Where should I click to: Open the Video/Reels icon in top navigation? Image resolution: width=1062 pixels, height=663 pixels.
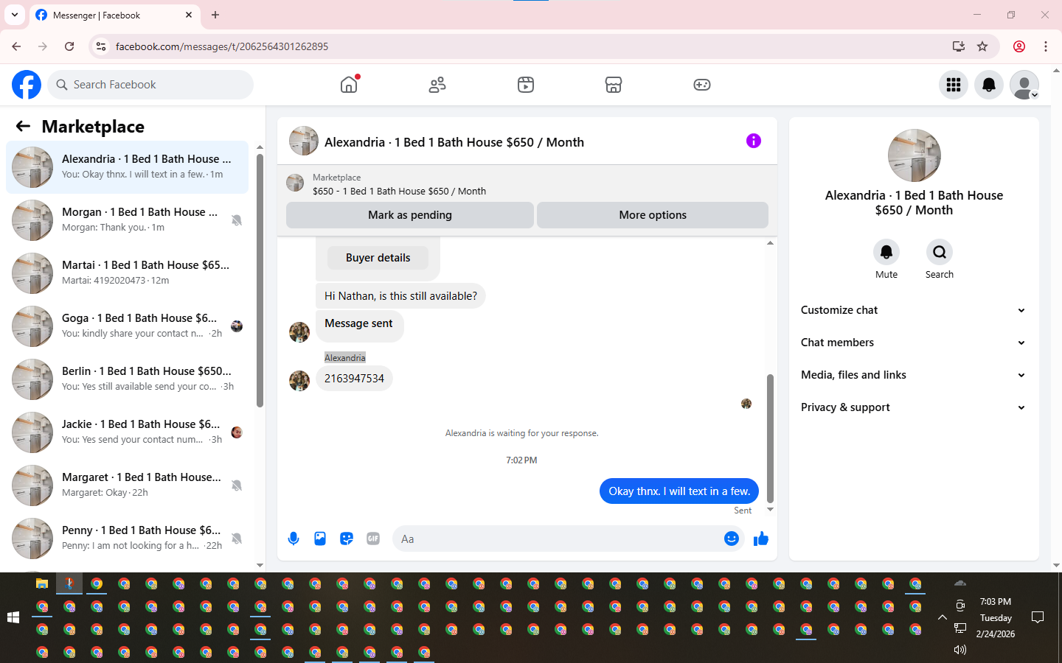pyautogui.click(x=525, y=85)
